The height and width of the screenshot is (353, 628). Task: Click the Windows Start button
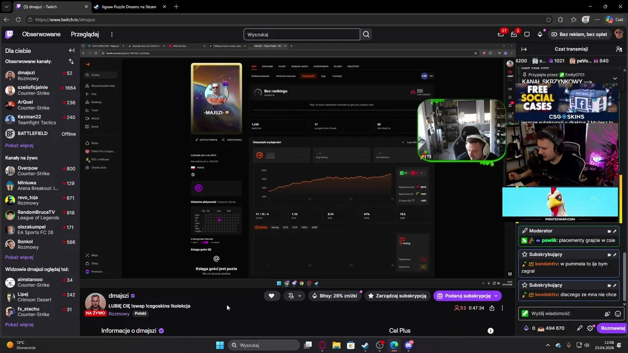point(220,345)
